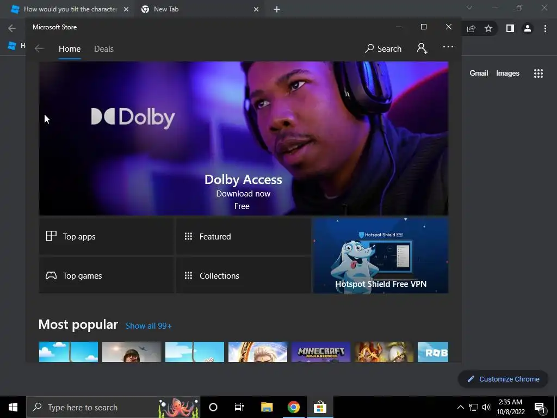557x418 pixels.
Task: Close the 'How would you tilt' tab
Action: click(x=126, y=10)
